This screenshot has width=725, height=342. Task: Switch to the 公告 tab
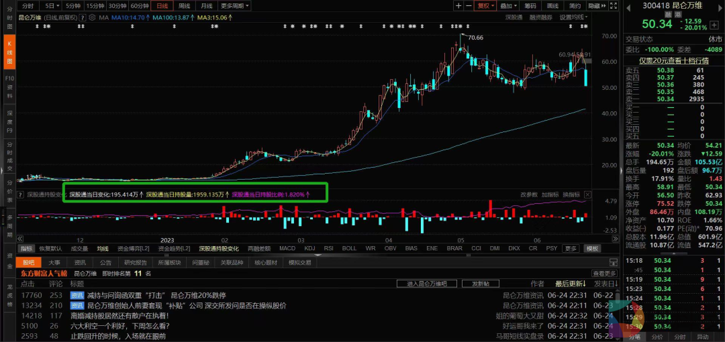point(105,262)
